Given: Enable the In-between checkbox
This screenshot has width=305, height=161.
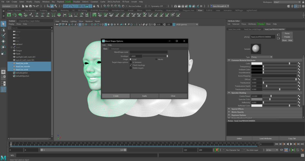Looking at the screenshot, I should (x=131, y=62).
